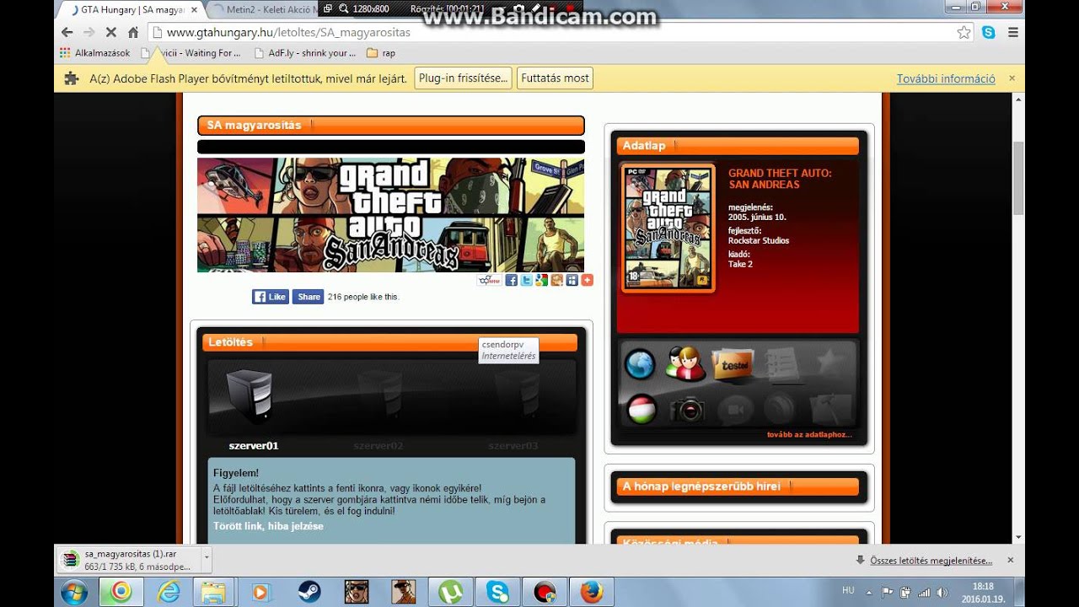Viewport: 1079px width, 607px height.
Task: Open Internet Explorer from the taskbar
Action: point(169,592)
